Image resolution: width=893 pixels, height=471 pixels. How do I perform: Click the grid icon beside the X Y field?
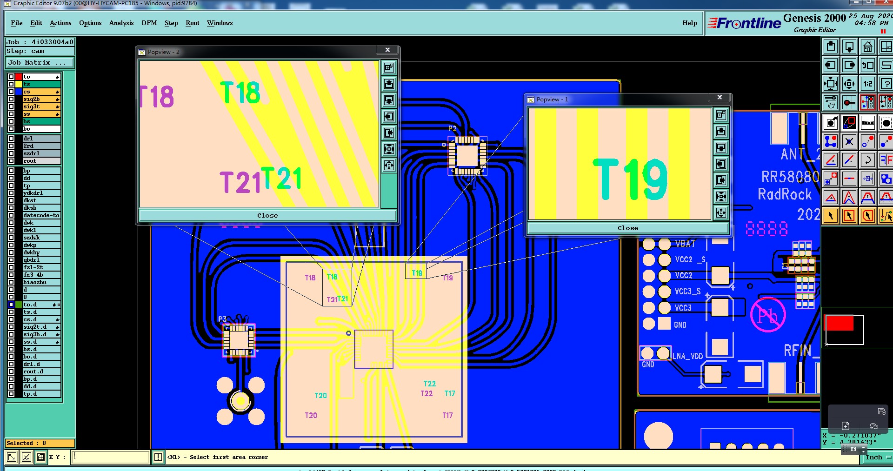click(41, 457)
